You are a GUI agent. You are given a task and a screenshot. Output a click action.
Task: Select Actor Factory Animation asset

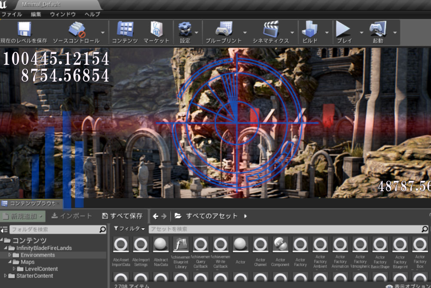(340, 253)
